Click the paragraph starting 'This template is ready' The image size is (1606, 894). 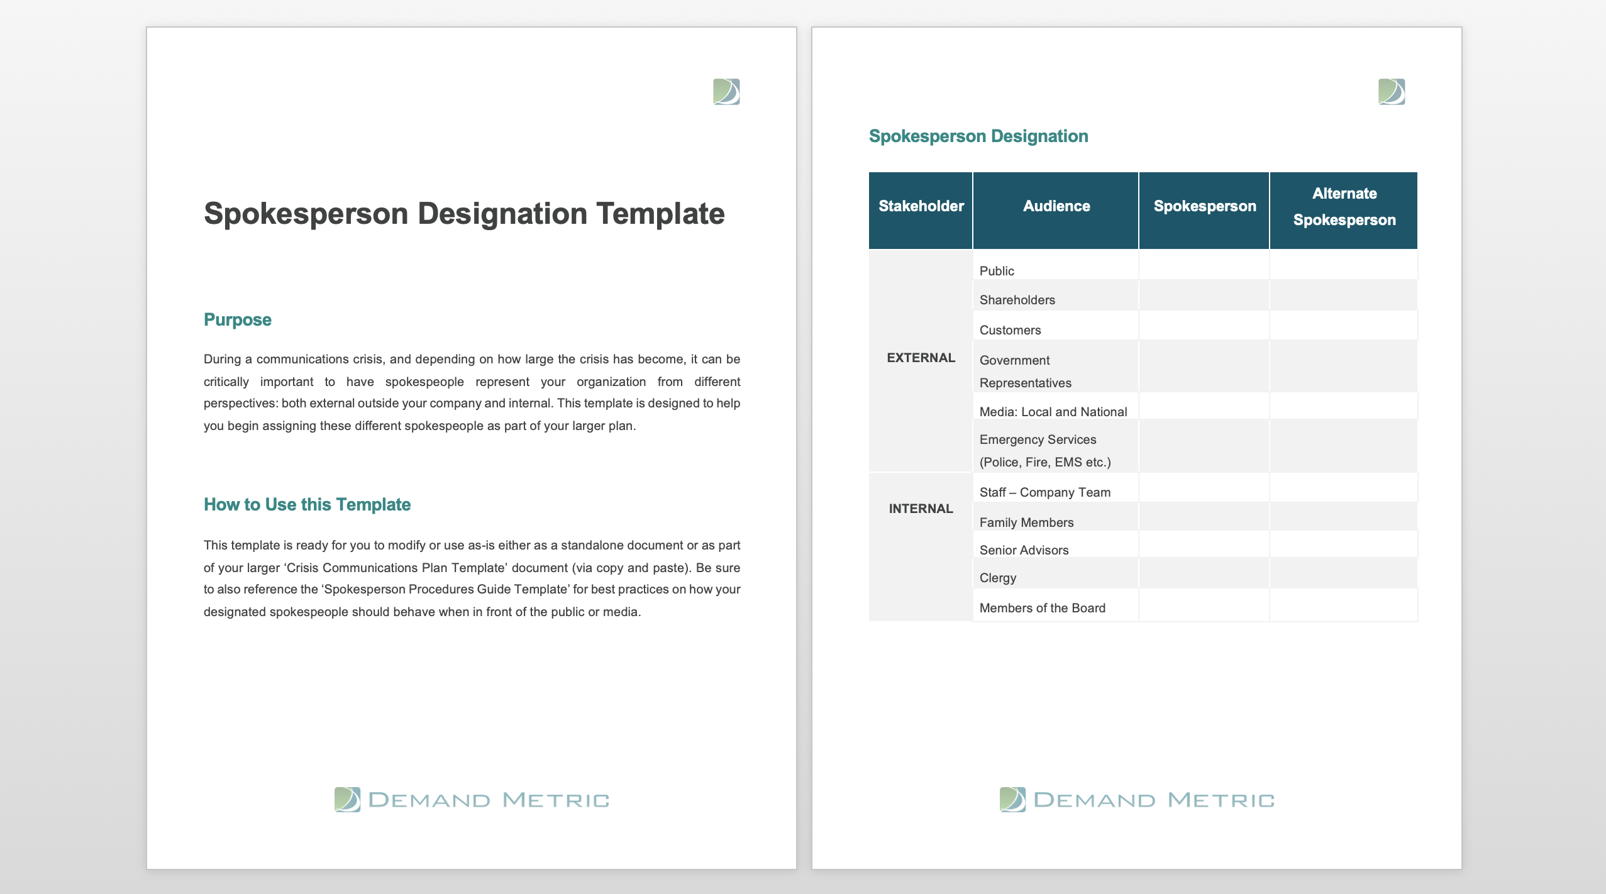point(472,578)
